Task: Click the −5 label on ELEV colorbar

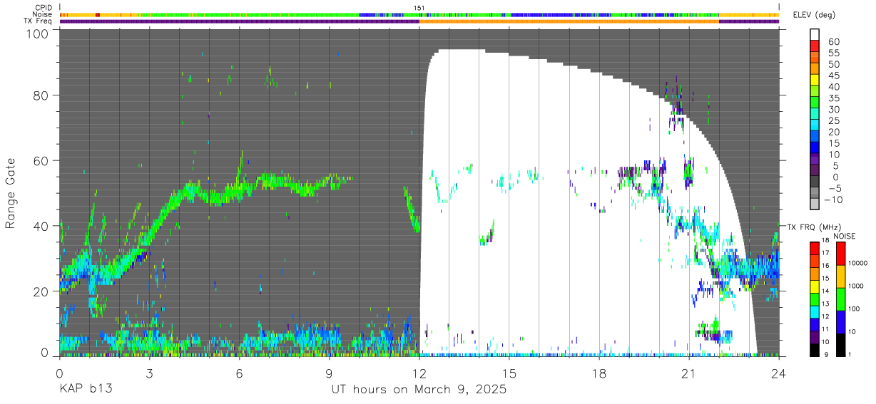Action: (834, 188)
